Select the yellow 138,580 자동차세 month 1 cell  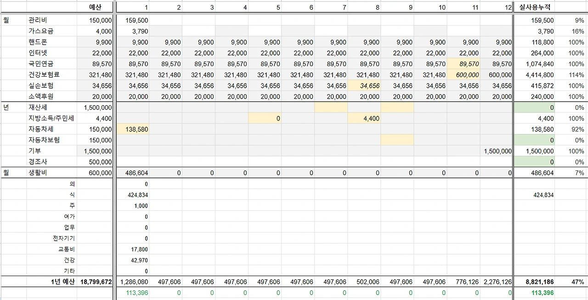click(133, 129)
